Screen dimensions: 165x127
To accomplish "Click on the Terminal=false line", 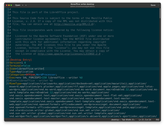I will coord(20,66).
